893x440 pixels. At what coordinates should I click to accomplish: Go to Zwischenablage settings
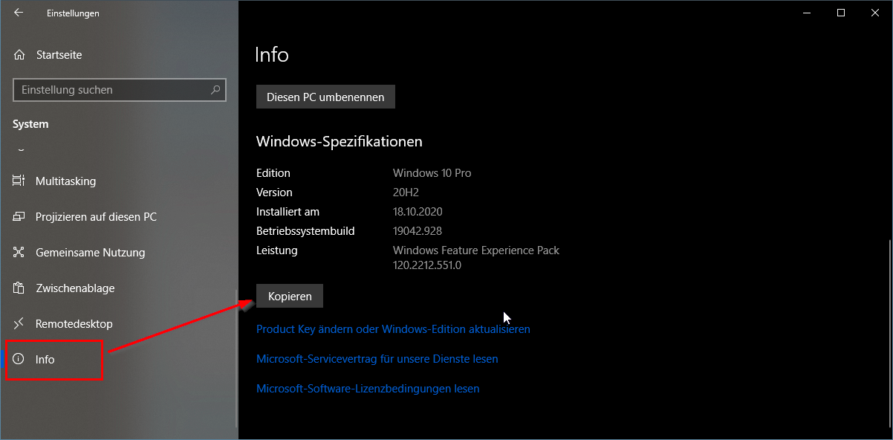tap(74, 288)
